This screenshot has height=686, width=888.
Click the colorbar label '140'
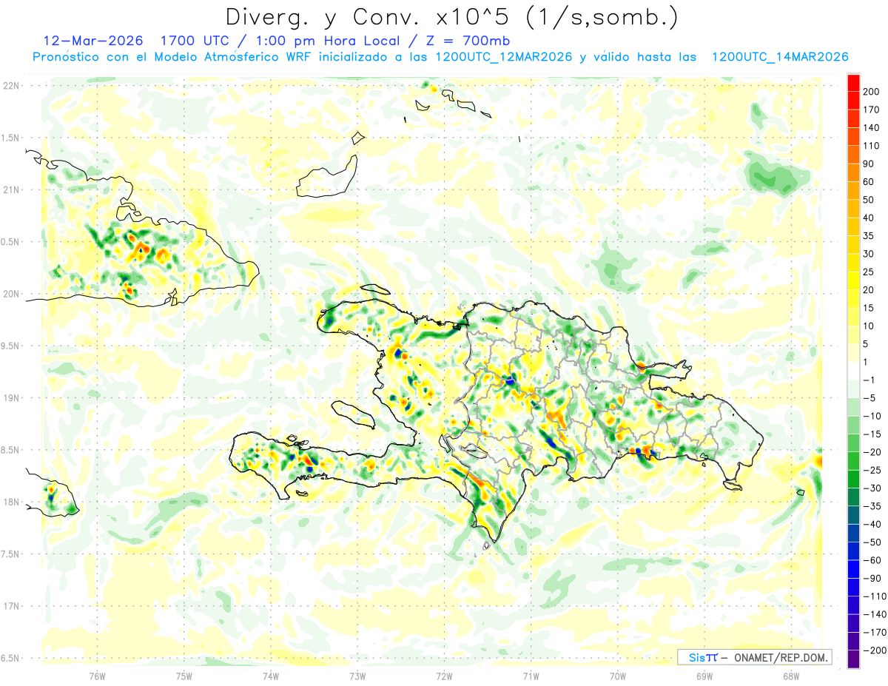click(x=872, y=128)
